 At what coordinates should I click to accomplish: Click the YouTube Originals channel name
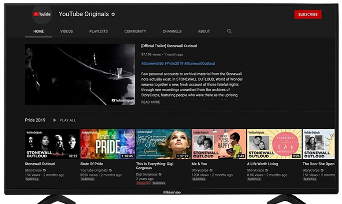tap(84, 14)
